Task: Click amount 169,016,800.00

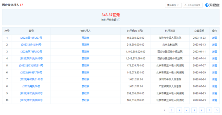Action: 136,100
